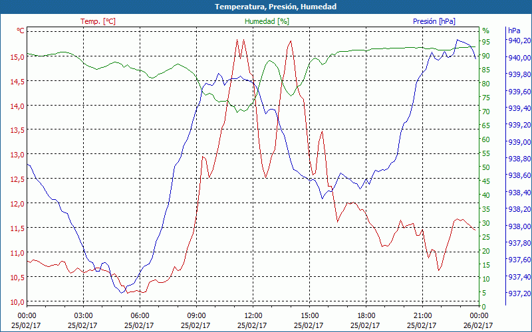Click the 11,5 temperature axis value
Image resolution: width=532 pixels, height=332 pixels.
(17, 228)
